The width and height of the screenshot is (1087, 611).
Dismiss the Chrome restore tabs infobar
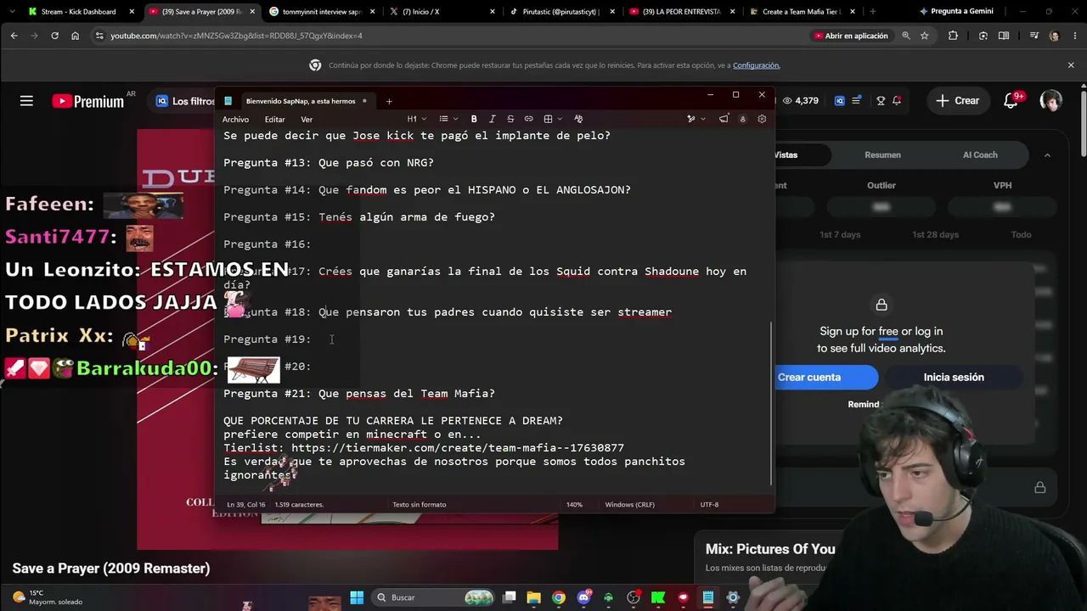[1071, 65]
